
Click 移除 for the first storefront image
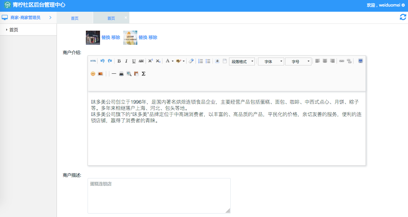click(x=116, y=38)
